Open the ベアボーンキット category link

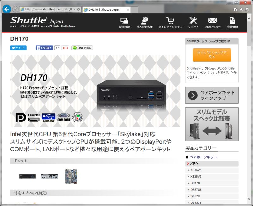point(203,157)
